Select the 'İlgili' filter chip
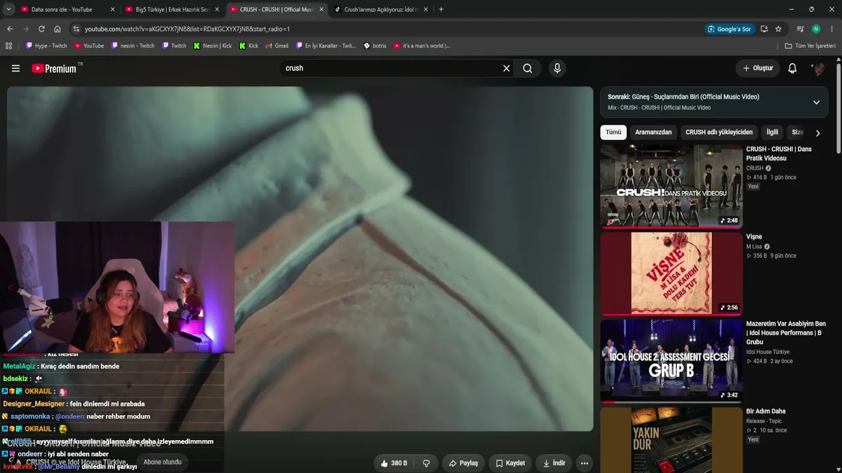842x473 pixels. 772,132
